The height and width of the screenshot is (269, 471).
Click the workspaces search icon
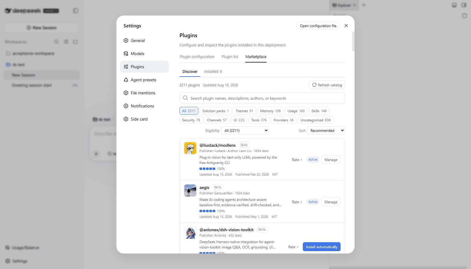(56, 42)
